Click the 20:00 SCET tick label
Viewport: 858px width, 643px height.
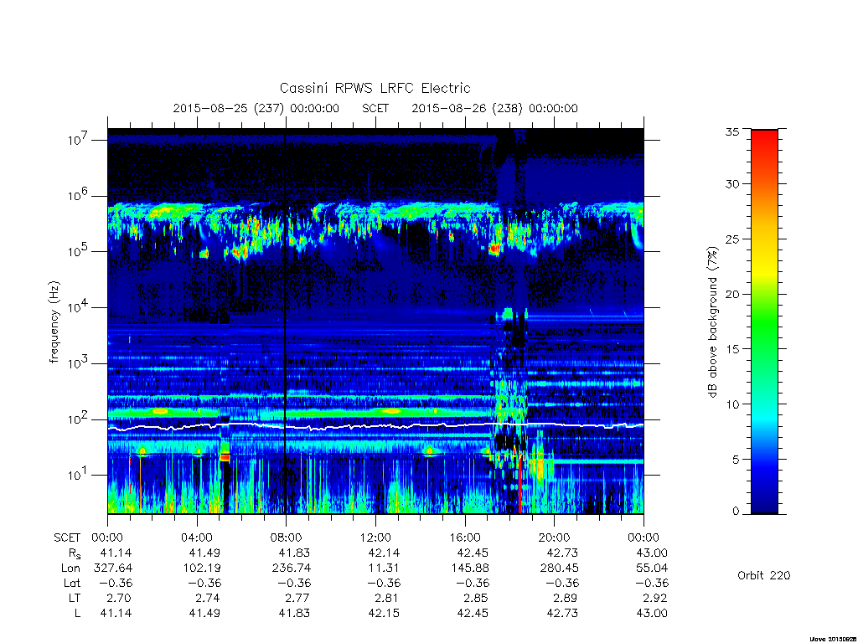point(554,538)
